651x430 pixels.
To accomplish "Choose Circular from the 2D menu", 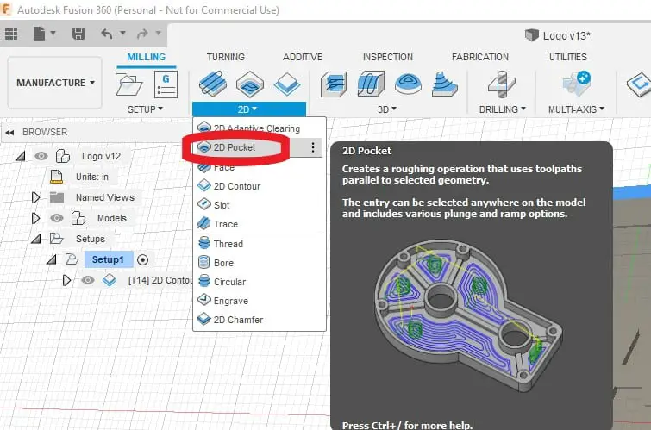I will 258,282.
